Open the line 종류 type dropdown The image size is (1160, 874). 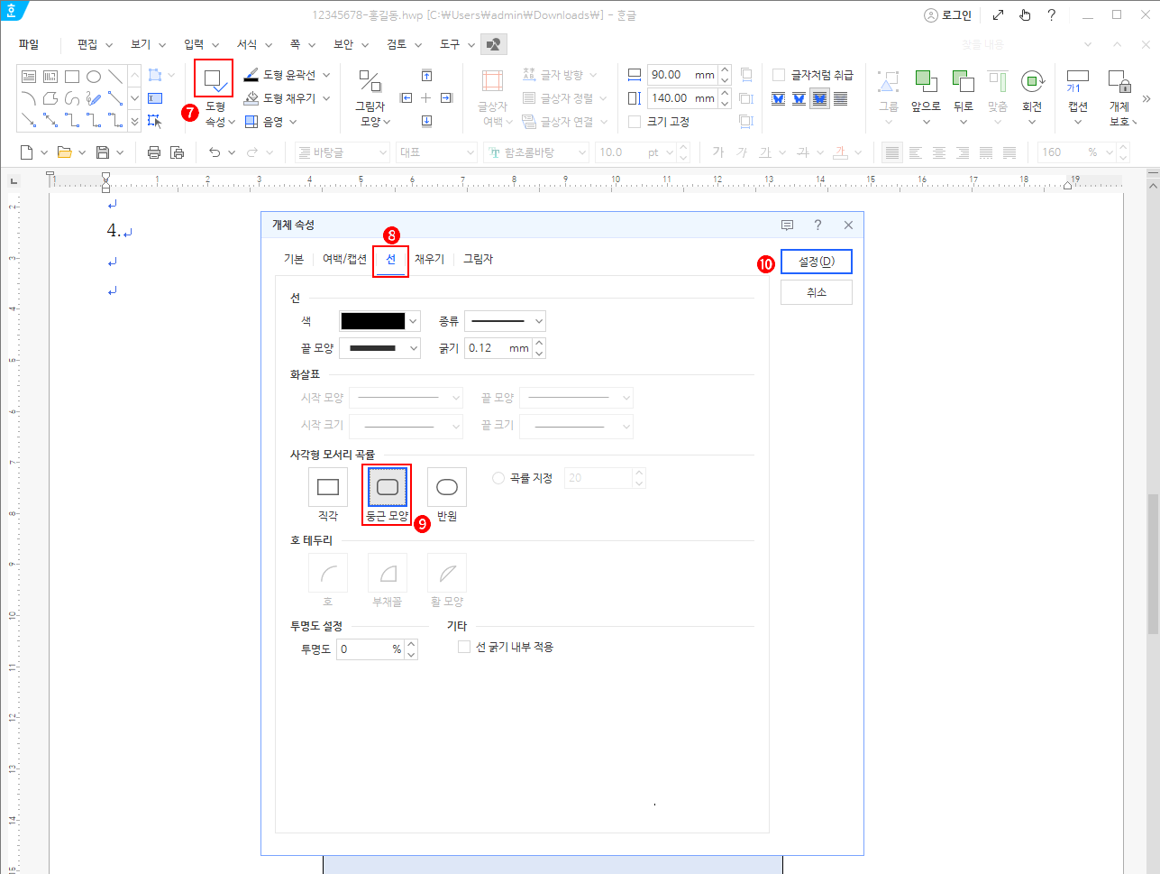click(x=505, y=321)
